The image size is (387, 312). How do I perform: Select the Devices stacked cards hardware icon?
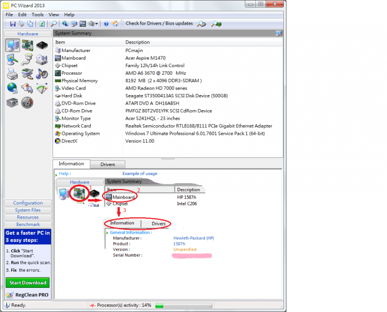pyautogui.click(x=27, y=74)
